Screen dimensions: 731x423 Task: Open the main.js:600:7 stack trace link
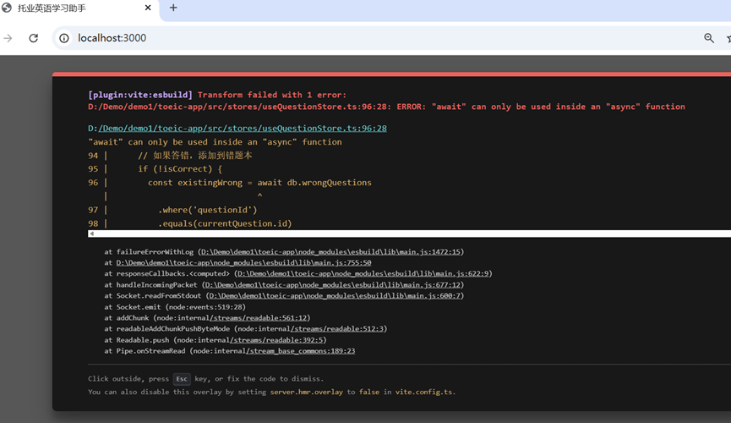coord(335,296)
